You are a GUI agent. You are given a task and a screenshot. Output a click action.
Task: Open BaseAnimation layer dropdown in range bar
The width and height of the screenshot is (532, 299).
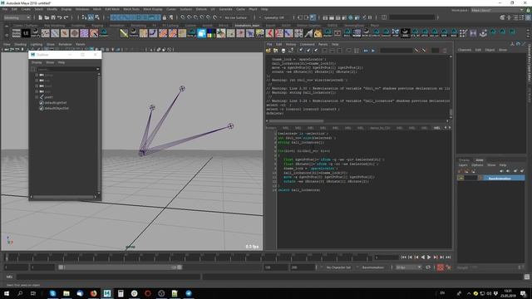pos(374,267)
